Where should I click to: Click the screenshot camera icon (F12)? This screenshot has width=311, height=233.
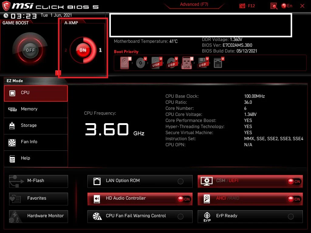[242, 6]
